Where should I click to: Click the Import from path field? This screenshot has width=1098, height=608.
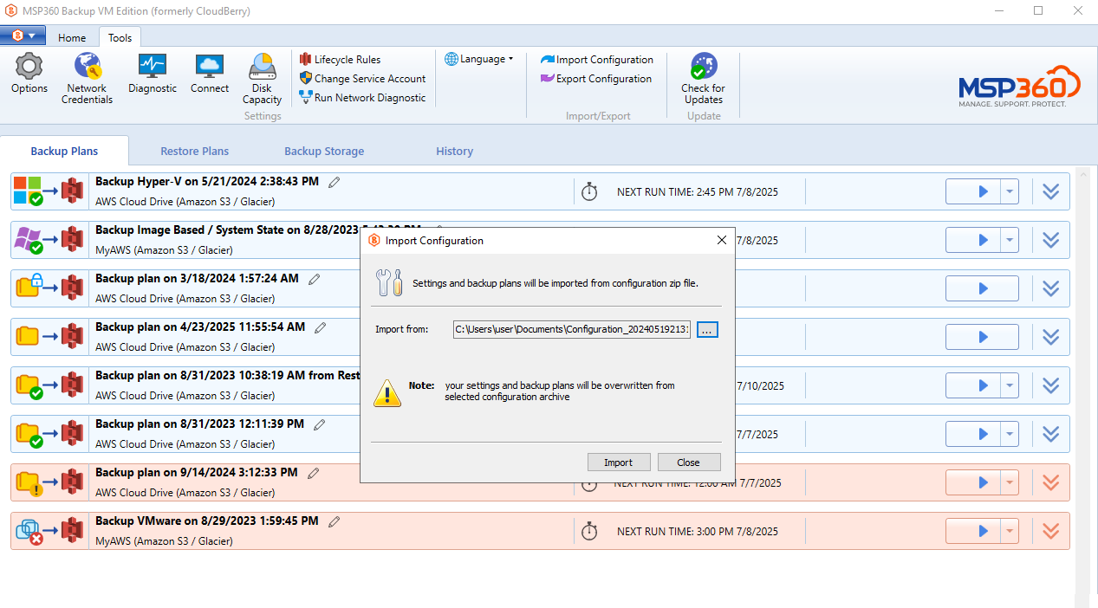[x=572, y=329]
